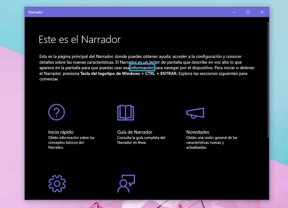Close the Narrador window
Screen dimensions: 288x208
point(262,12)
